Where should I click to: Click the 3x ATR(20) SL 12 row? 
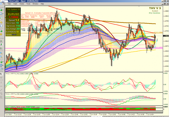click(13, 32)
